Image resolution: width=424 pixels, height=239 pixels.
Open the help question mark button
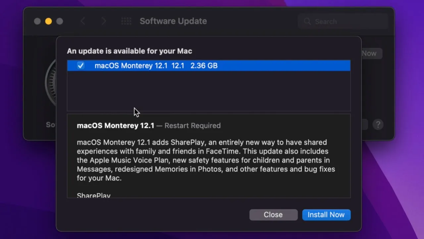click(x=378, y=124)
